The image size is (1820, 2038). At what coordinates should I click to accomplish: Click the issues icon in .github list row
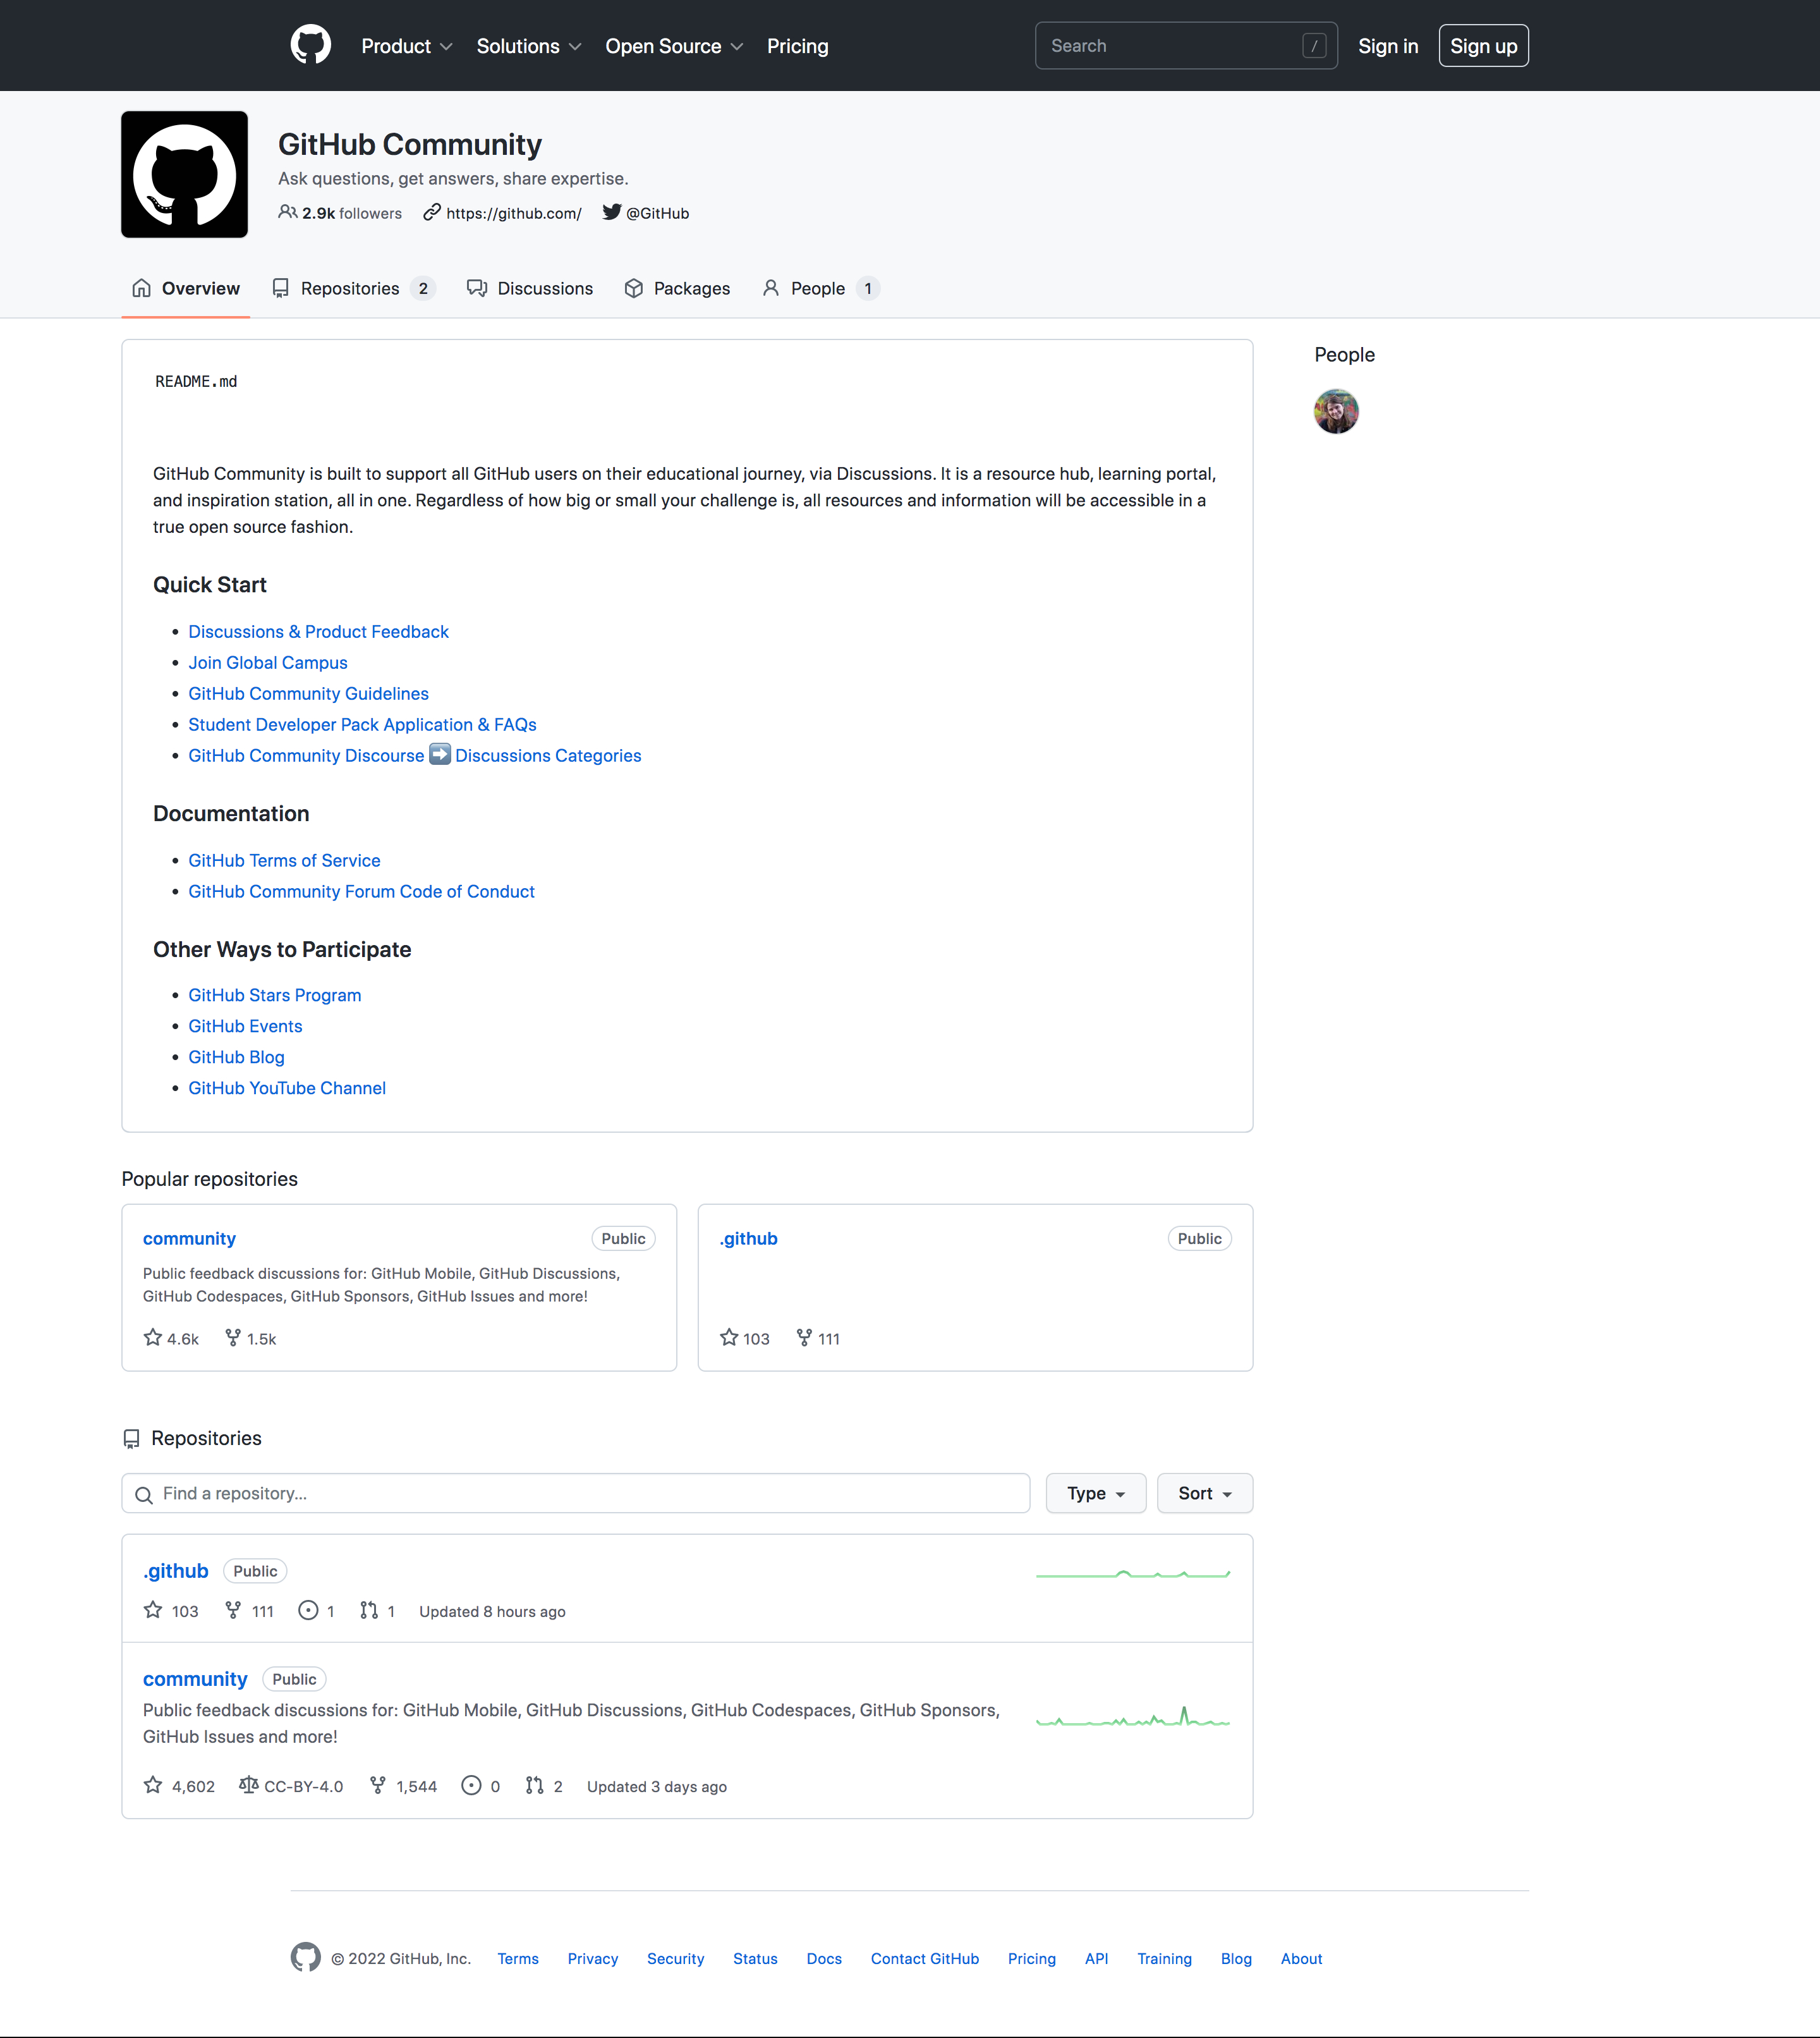308,1610
